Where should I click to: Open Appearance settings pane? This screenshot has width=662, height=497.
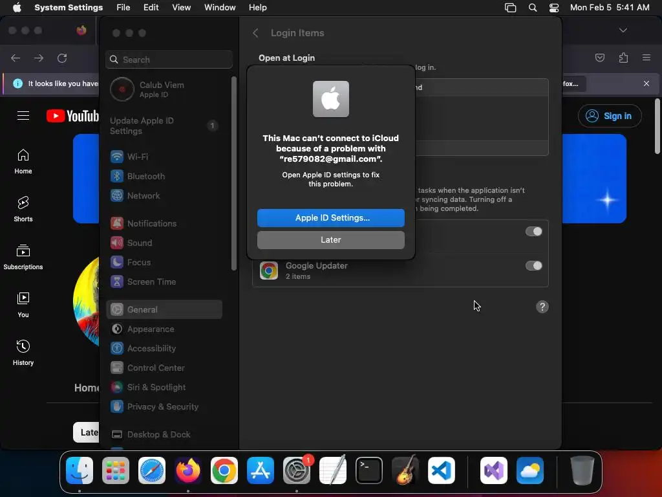pos(165,329)
